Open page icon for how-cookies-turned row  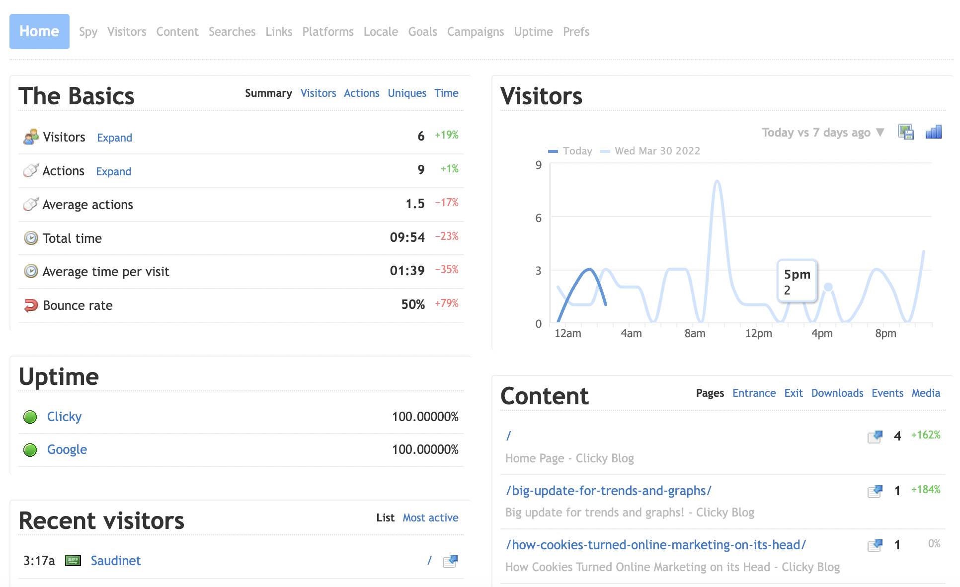(875, 545)
